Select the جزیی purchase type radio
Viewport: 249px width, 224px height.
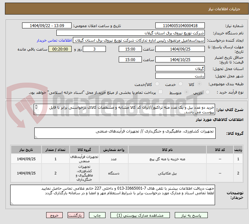(207, 92)
